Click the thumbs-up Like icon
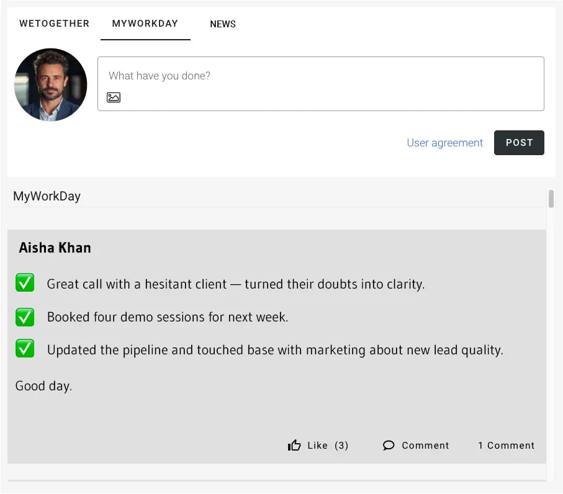563x494 pixels. 294,446
